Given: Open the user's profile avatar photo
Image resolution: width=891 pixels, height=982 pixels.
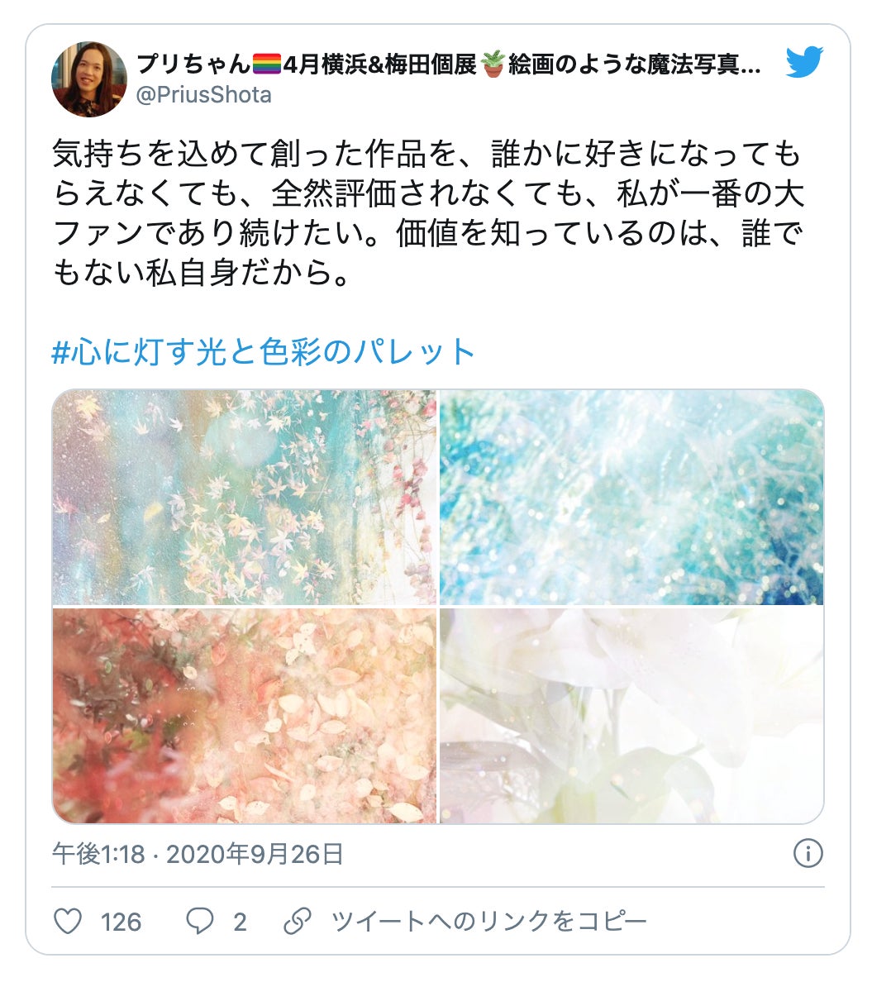Looking at the screenshot, I should coord(89,79).
